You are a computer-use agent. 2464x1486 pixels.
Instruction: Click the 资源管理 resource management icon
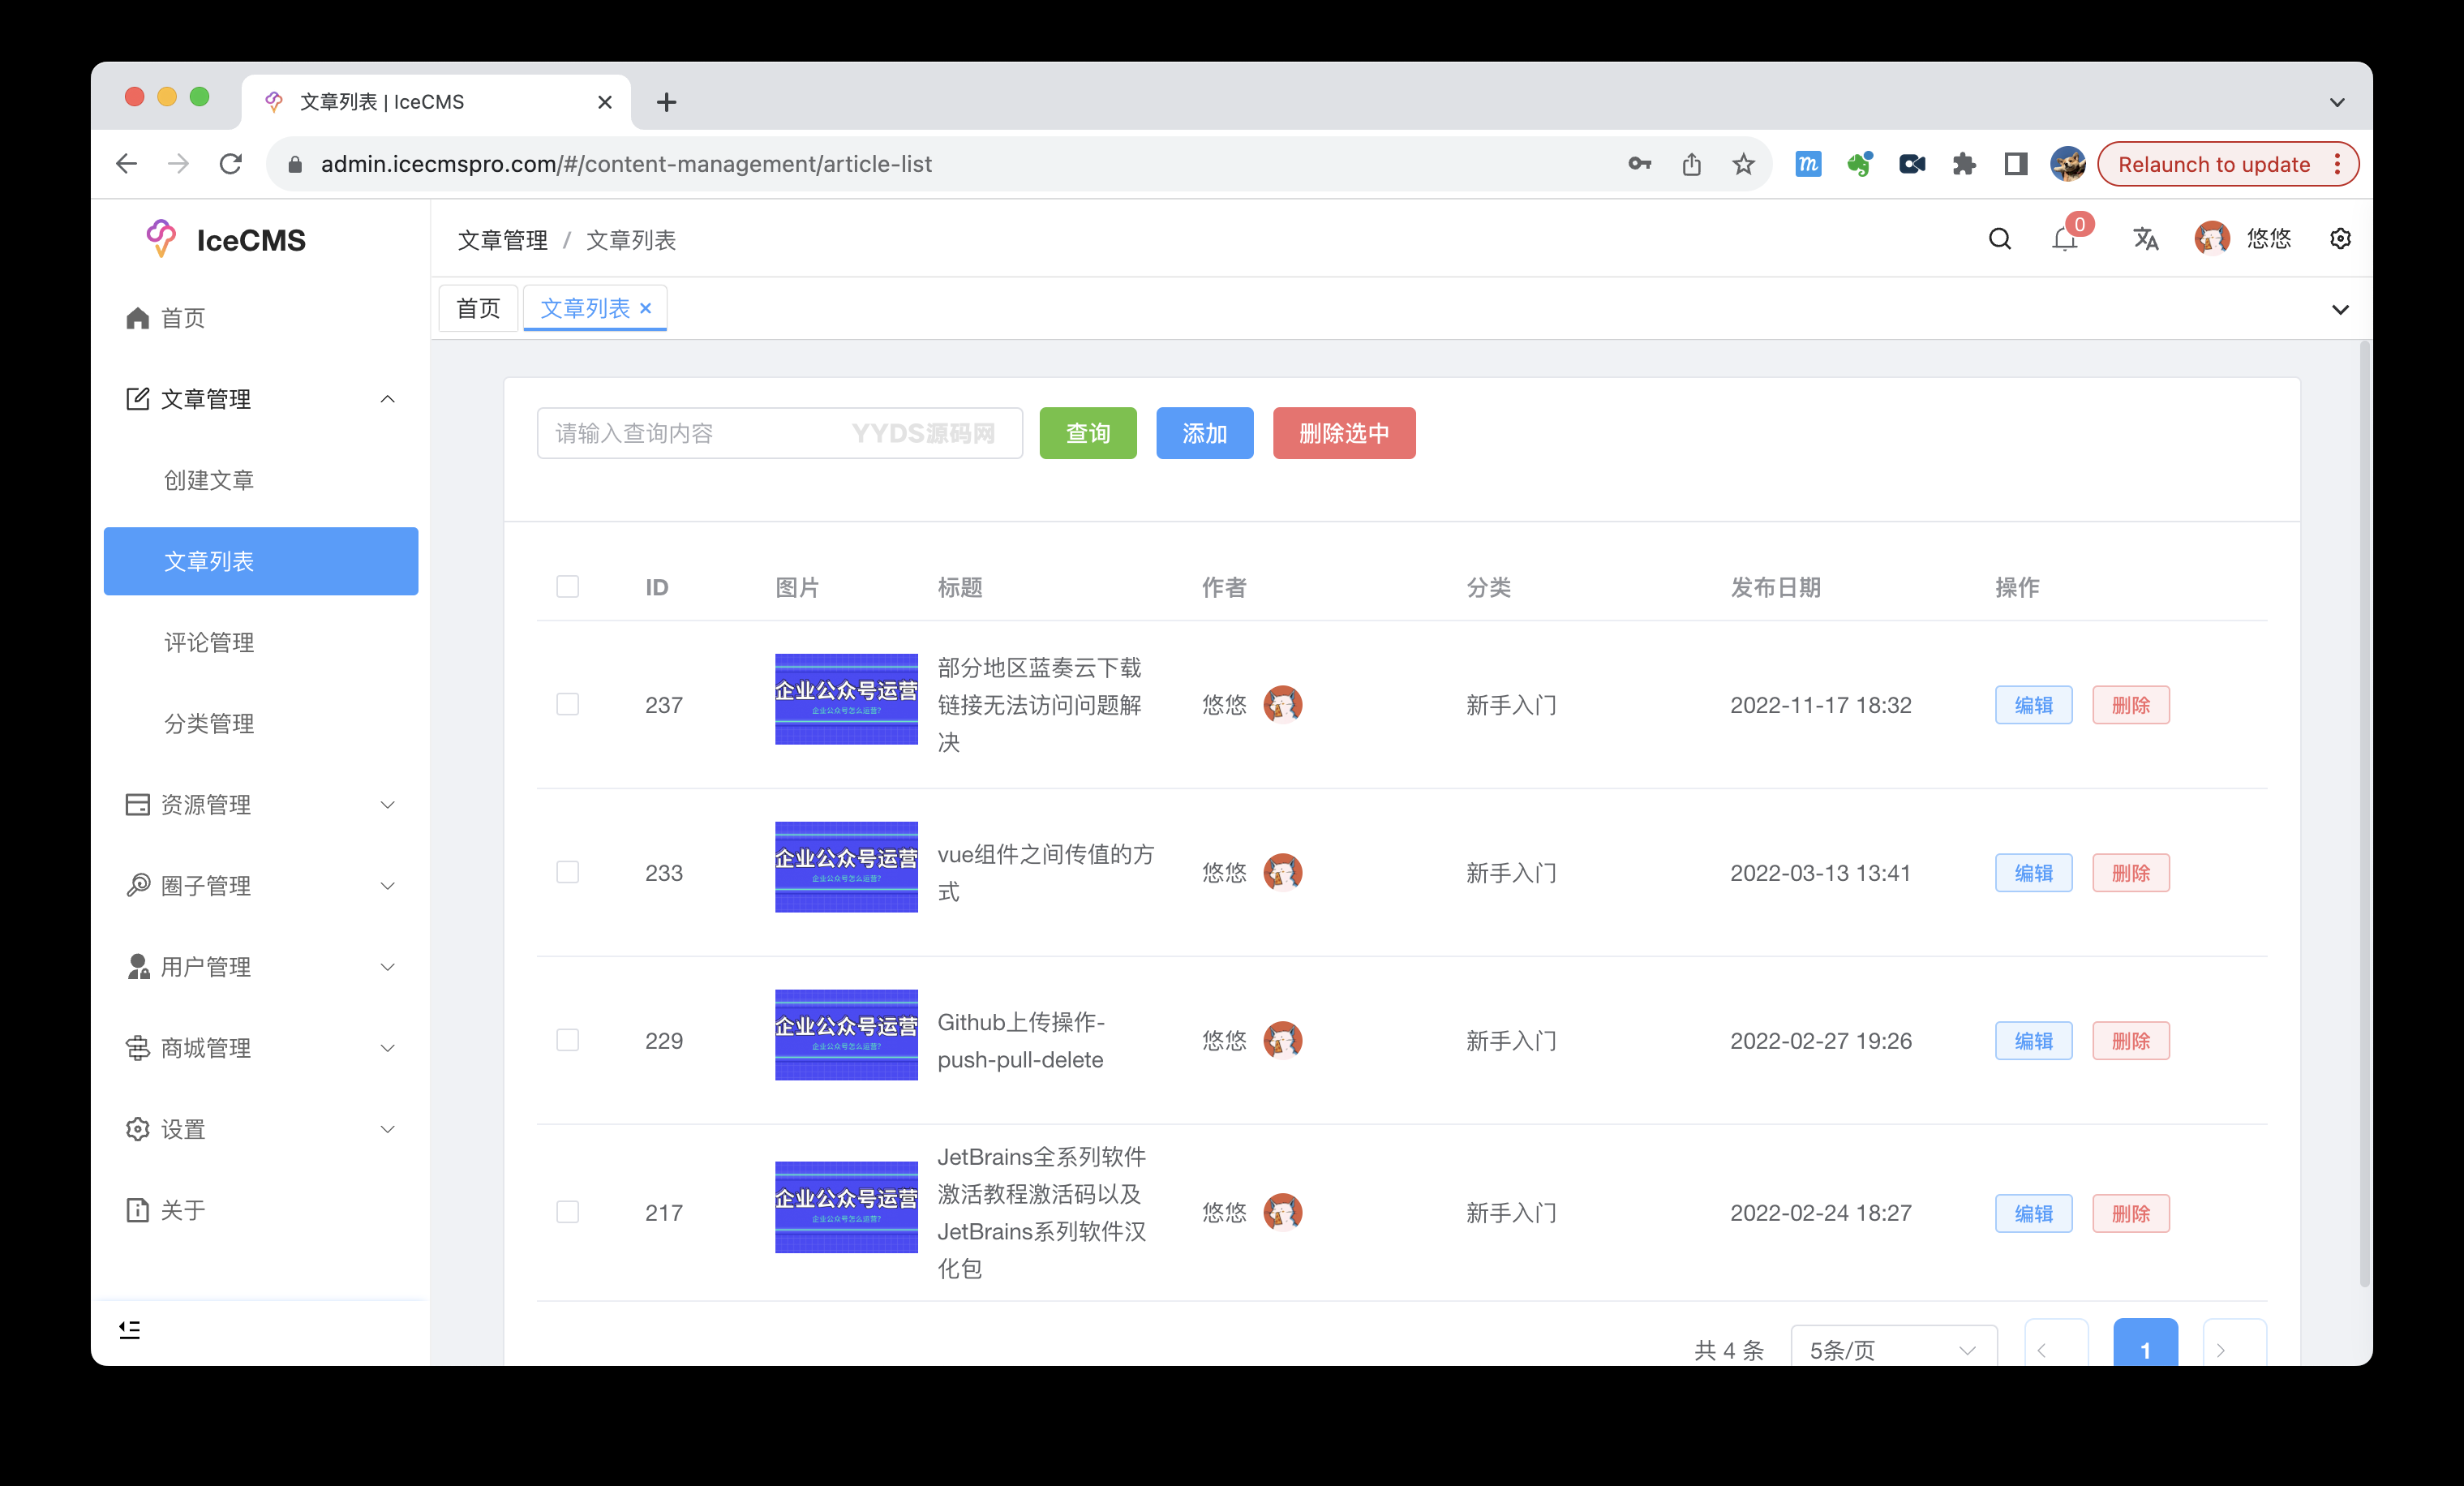[x=137, y=804]
